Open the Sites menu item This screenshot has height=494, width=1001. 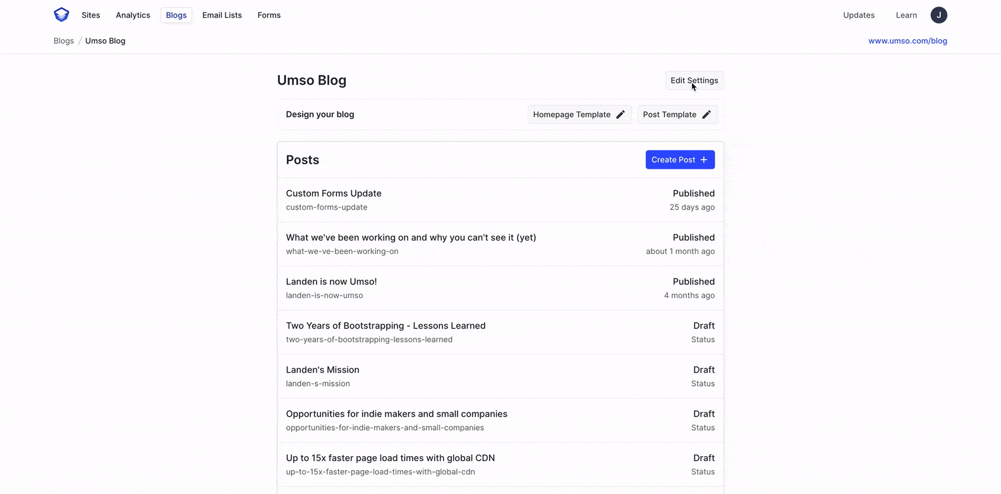point(91,15)
